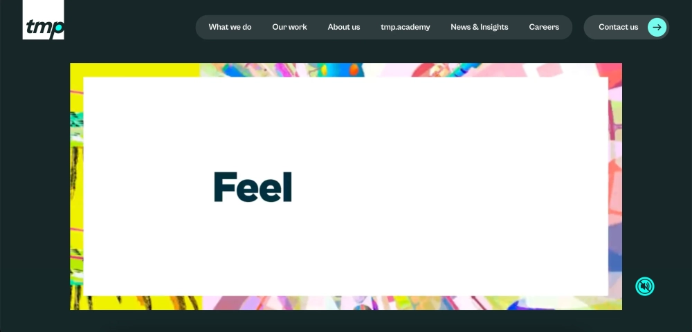Click the teal accent on the logo's letter p
This screenshot has width=692, height=332.
click(59, 29)
